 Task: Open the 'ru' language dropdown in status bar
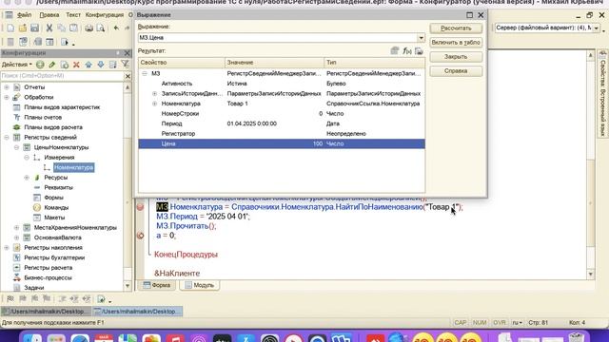[x=517, y=323]
